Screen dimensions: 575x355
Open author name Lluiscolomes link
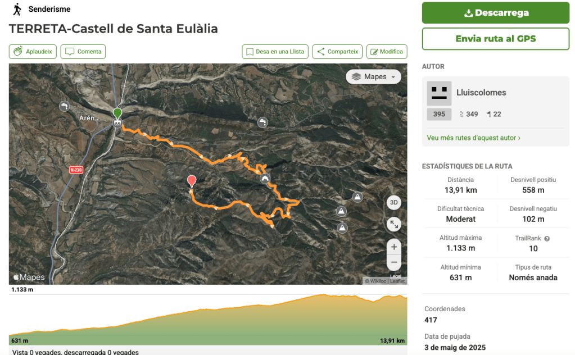481,93
